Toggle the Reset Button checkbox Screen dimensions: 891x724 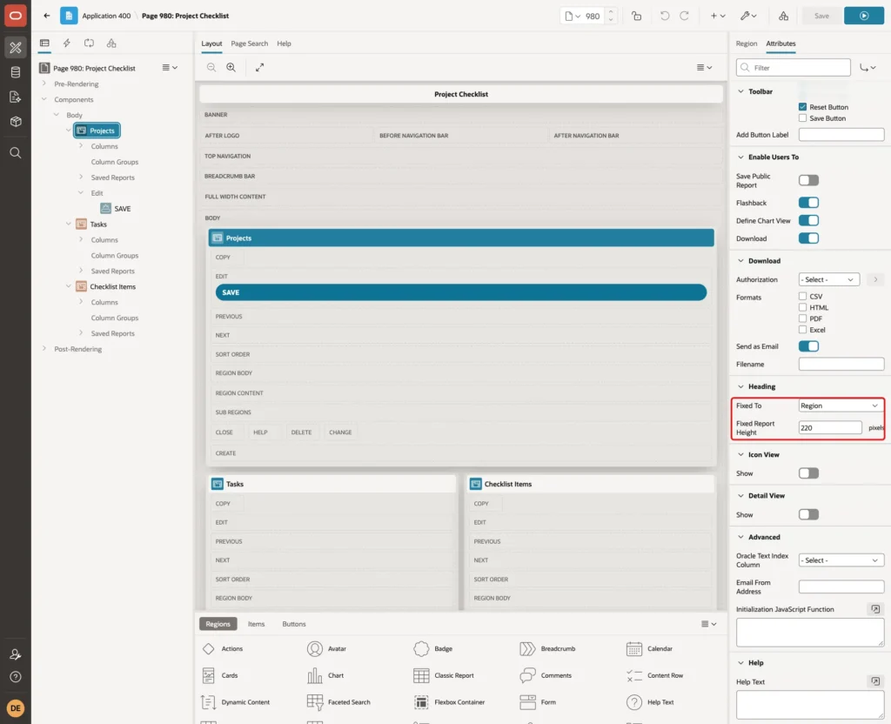point(802,107)
